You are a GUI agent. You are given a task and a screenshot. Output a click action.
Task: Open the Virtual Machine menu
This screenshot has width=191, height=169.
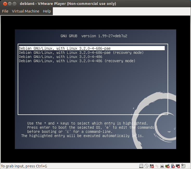[26, 11]
